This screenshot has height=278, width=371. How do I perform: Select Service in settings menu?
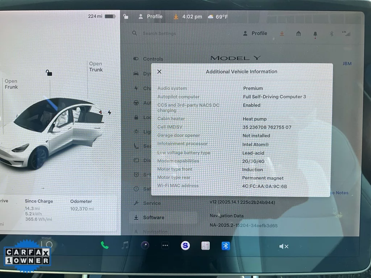[x=151, y=203]
